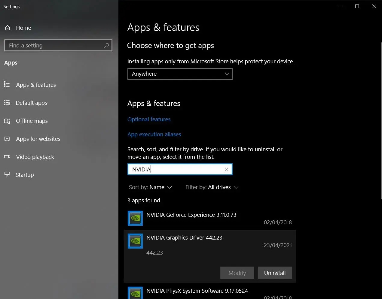Clear the NVIDIA search text with X
The width and height of the screenshot is (382, 299).
tap(227, 170)
